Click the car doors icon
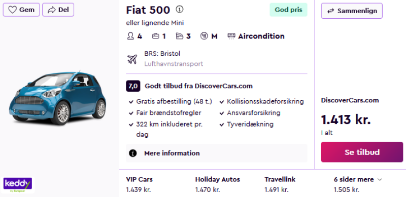 180,36
